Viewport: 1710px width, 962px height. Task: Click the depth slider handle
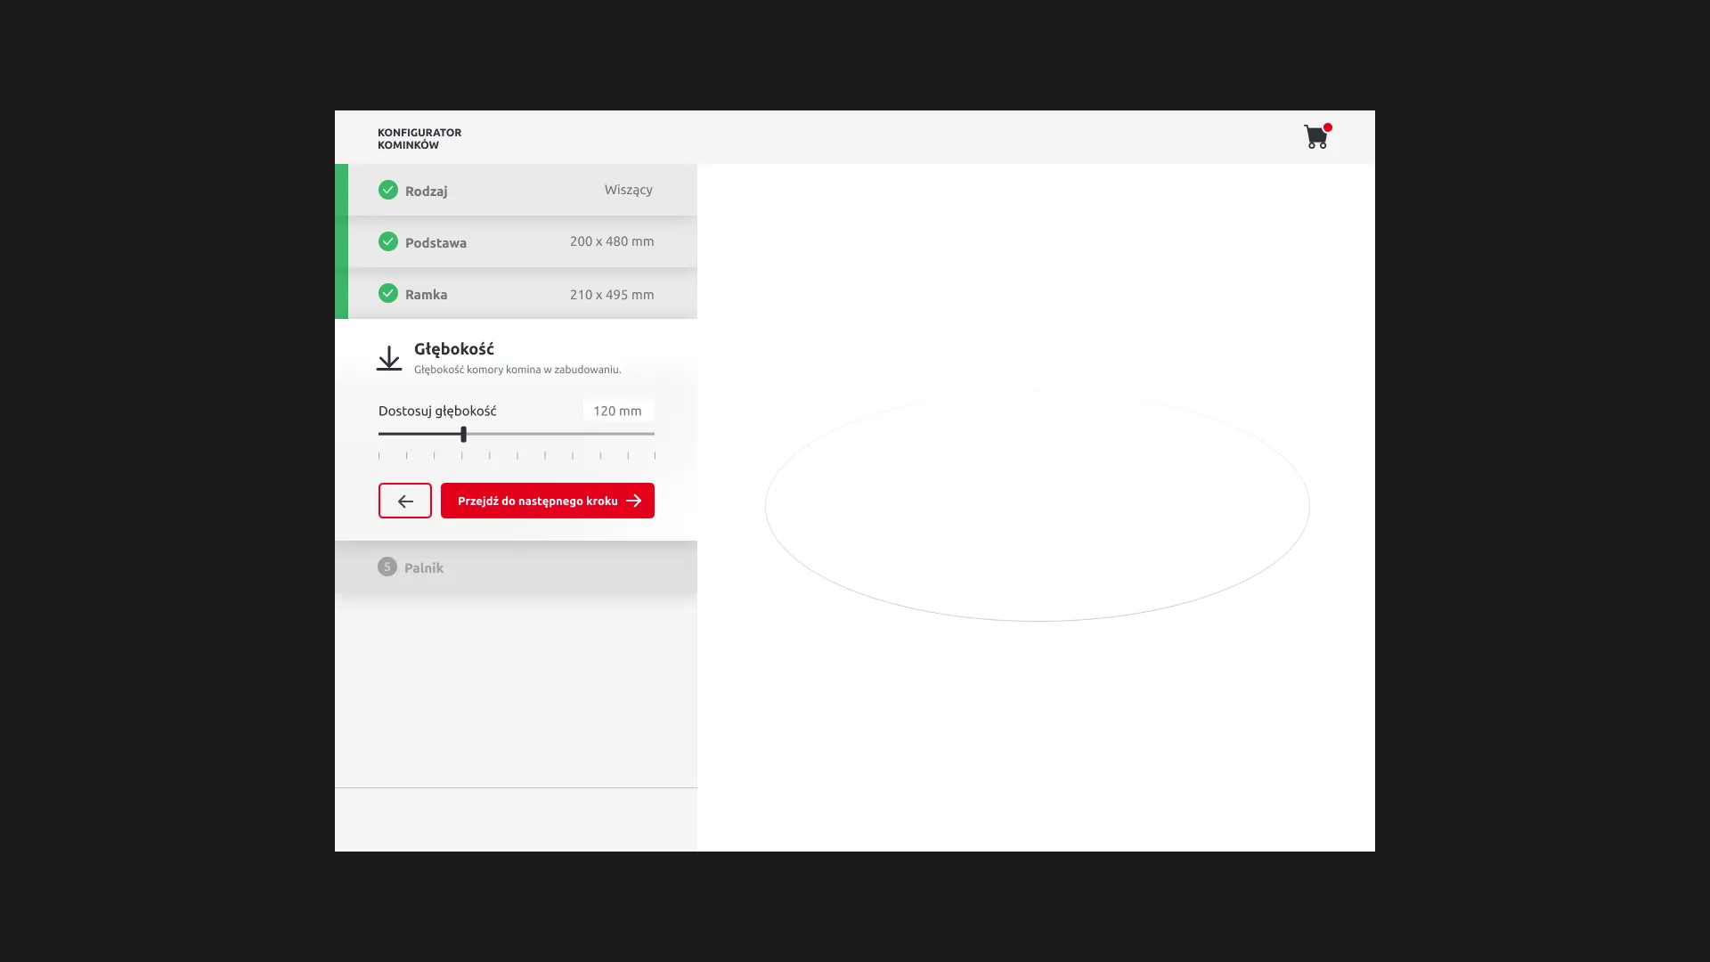(463, 434)
